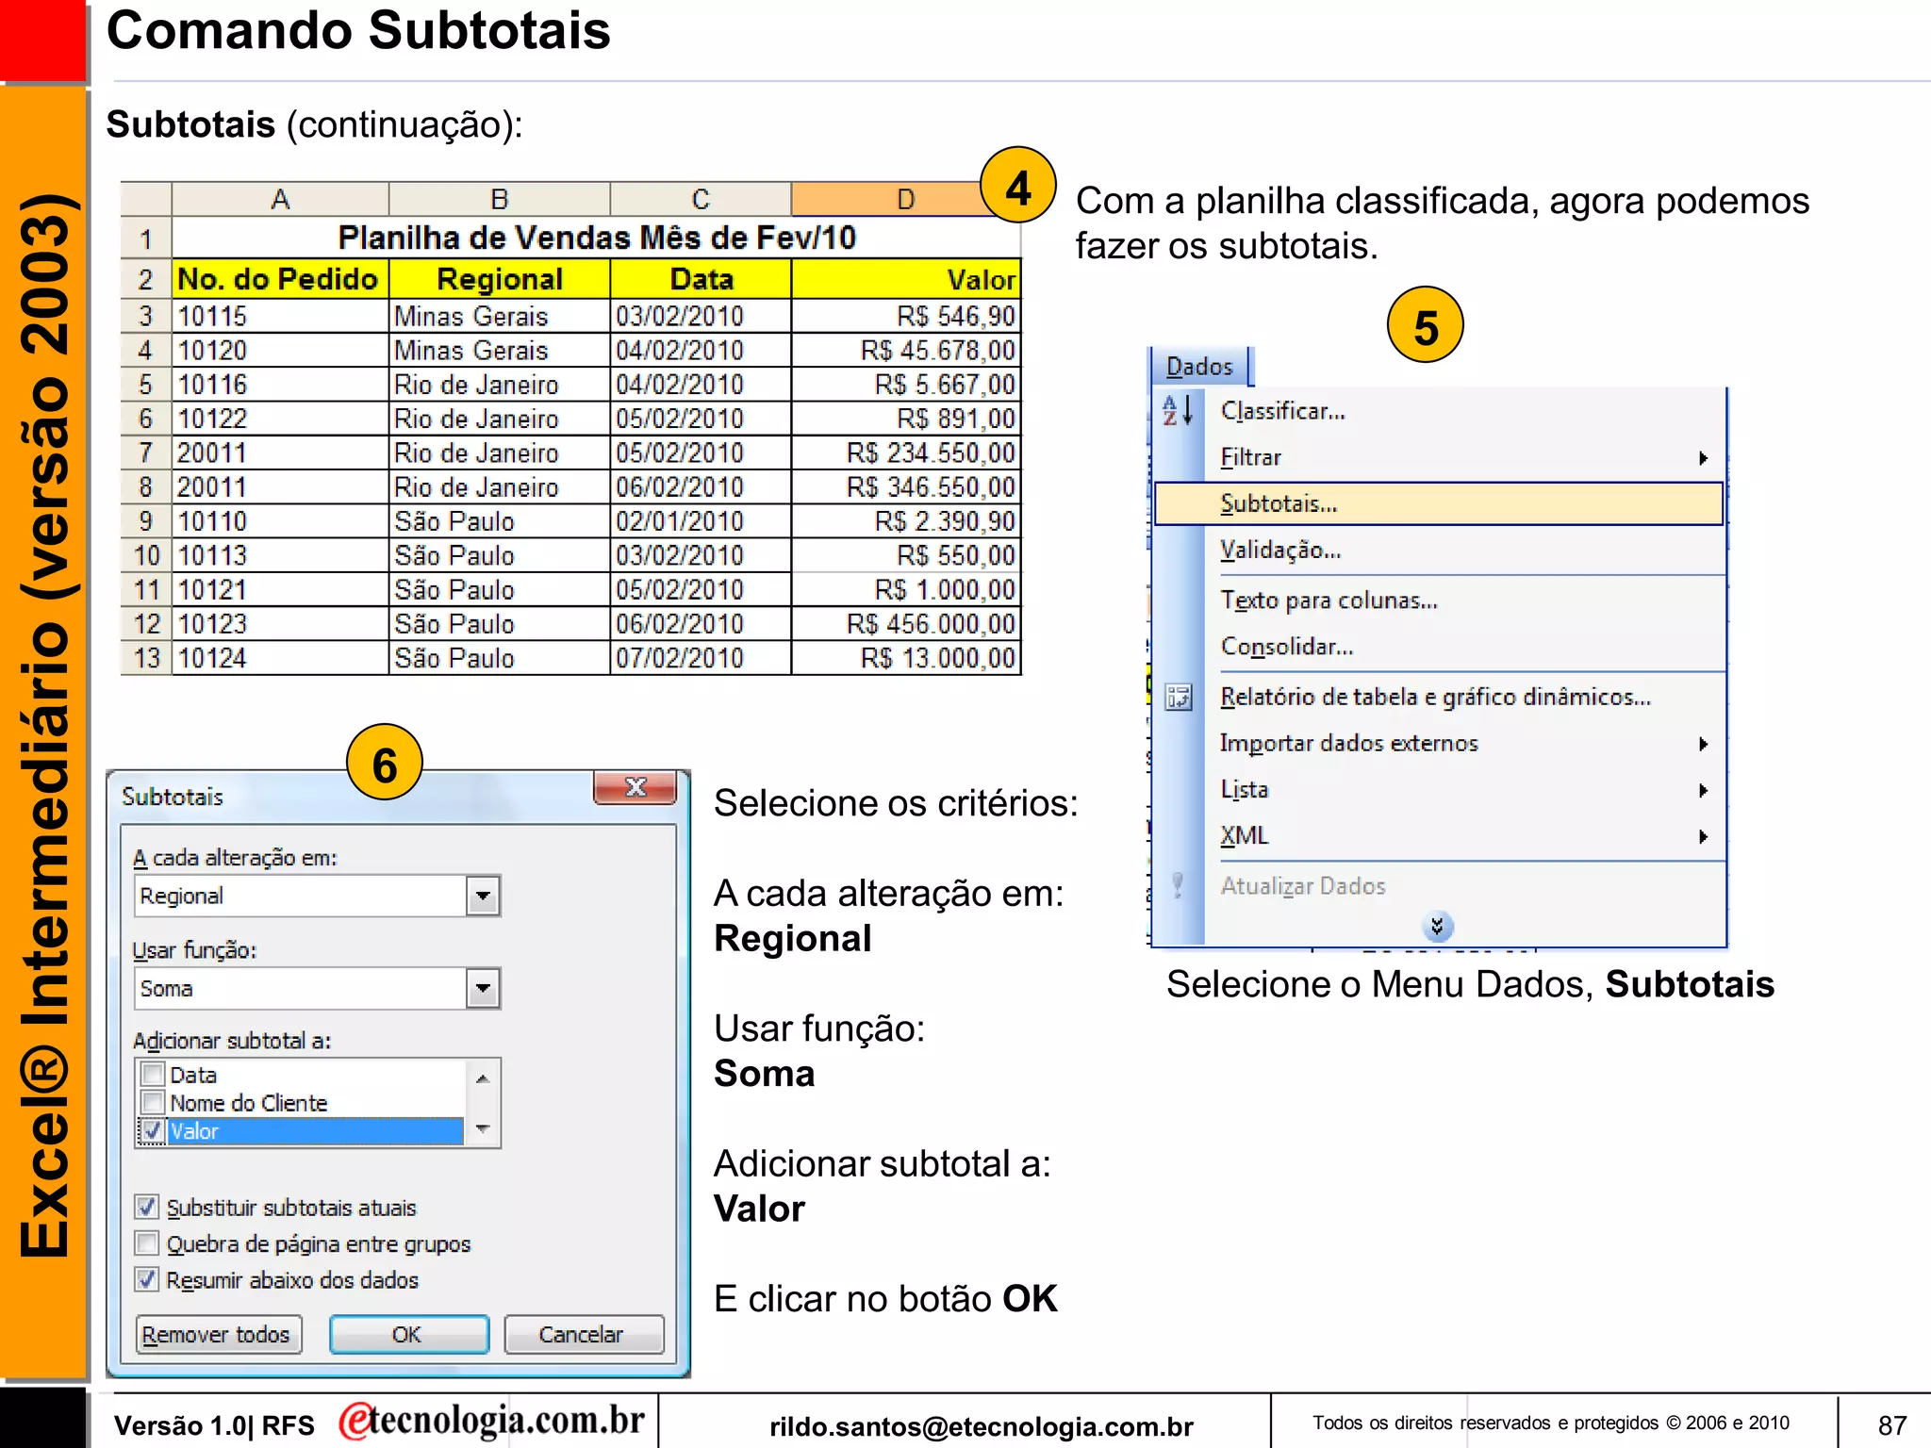Open the etecnologia.com.br link in footer
Screen dimensions: 1931x1448
point(491,1421)
